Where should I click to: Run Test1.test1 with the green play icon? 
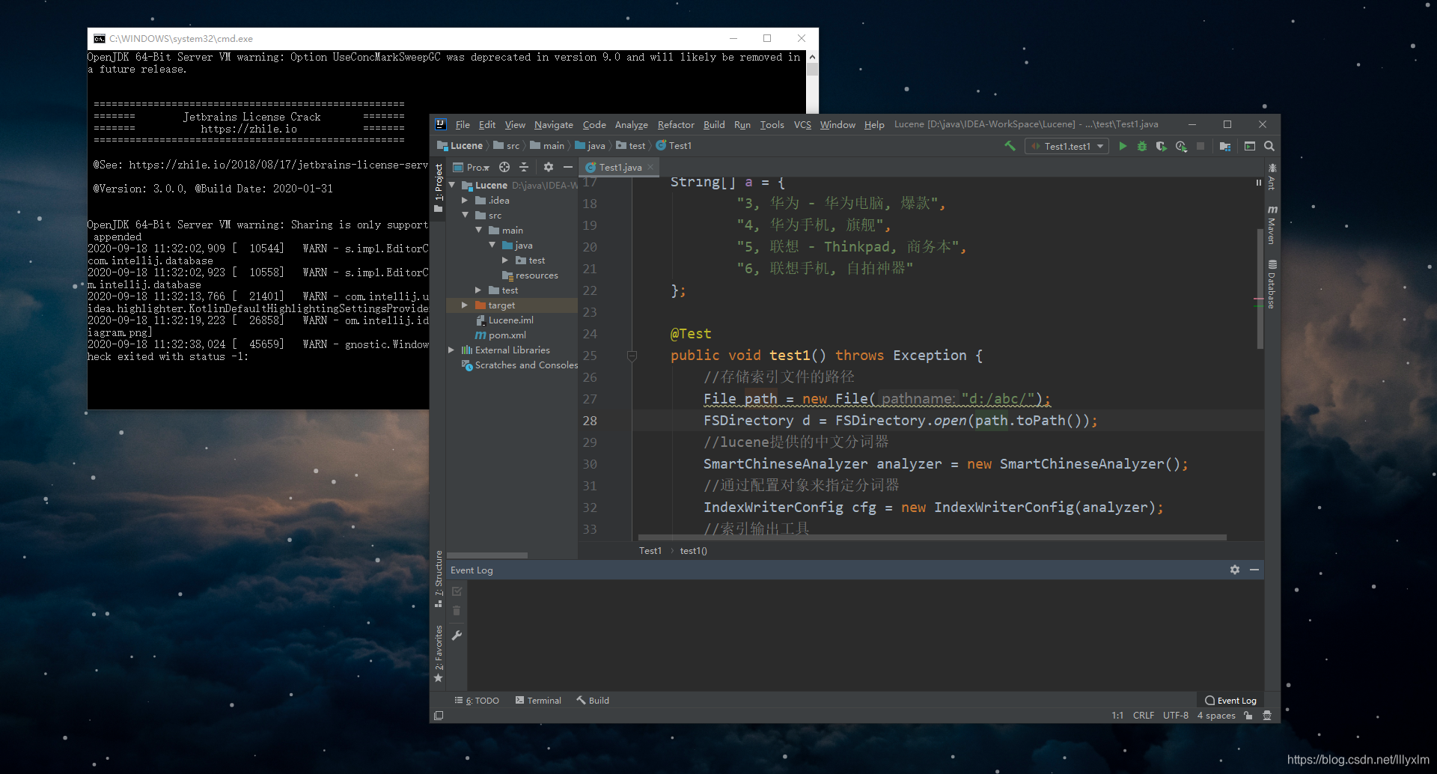[x=1123, y=146]
